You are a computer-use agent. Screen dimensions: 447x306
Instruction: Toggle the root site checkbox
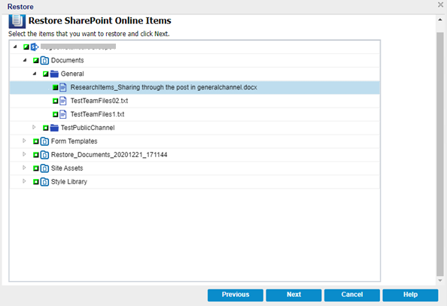[x=26, y=47]
